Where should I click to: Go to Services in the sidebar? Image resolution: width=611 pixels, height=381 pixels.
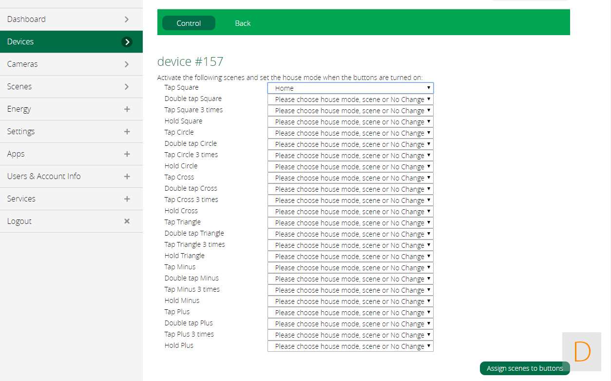[21, 199]
